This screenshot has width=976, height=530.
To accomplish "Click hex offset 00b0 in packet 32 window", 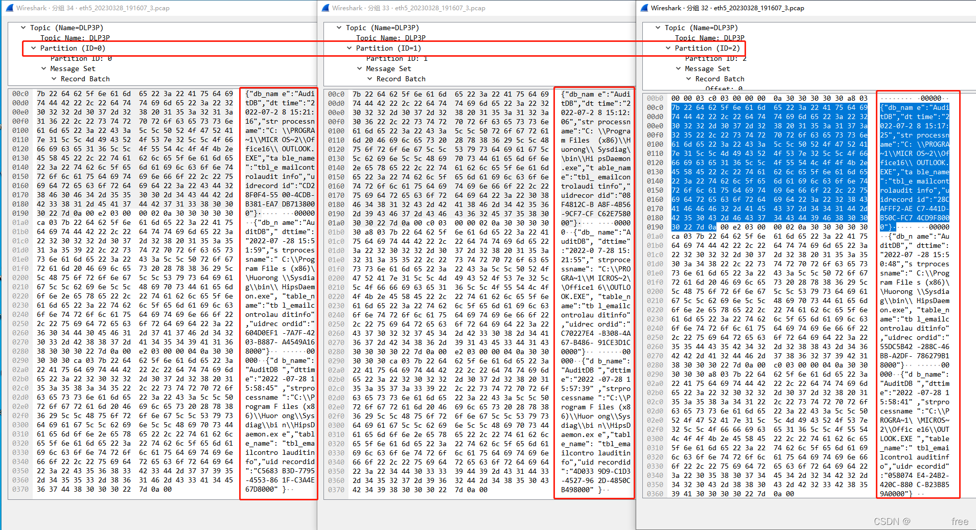I will coord(655,98).
